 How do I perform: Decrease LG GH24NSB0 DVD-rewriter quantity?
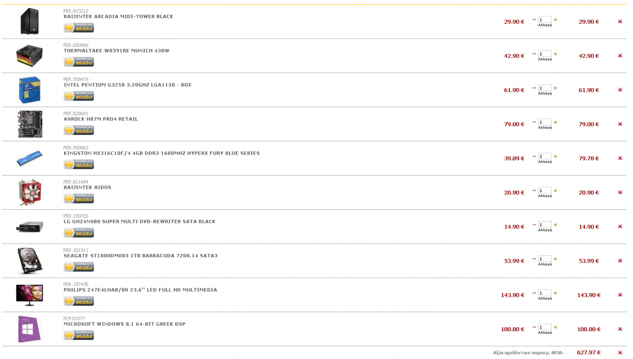coord(534,225)
